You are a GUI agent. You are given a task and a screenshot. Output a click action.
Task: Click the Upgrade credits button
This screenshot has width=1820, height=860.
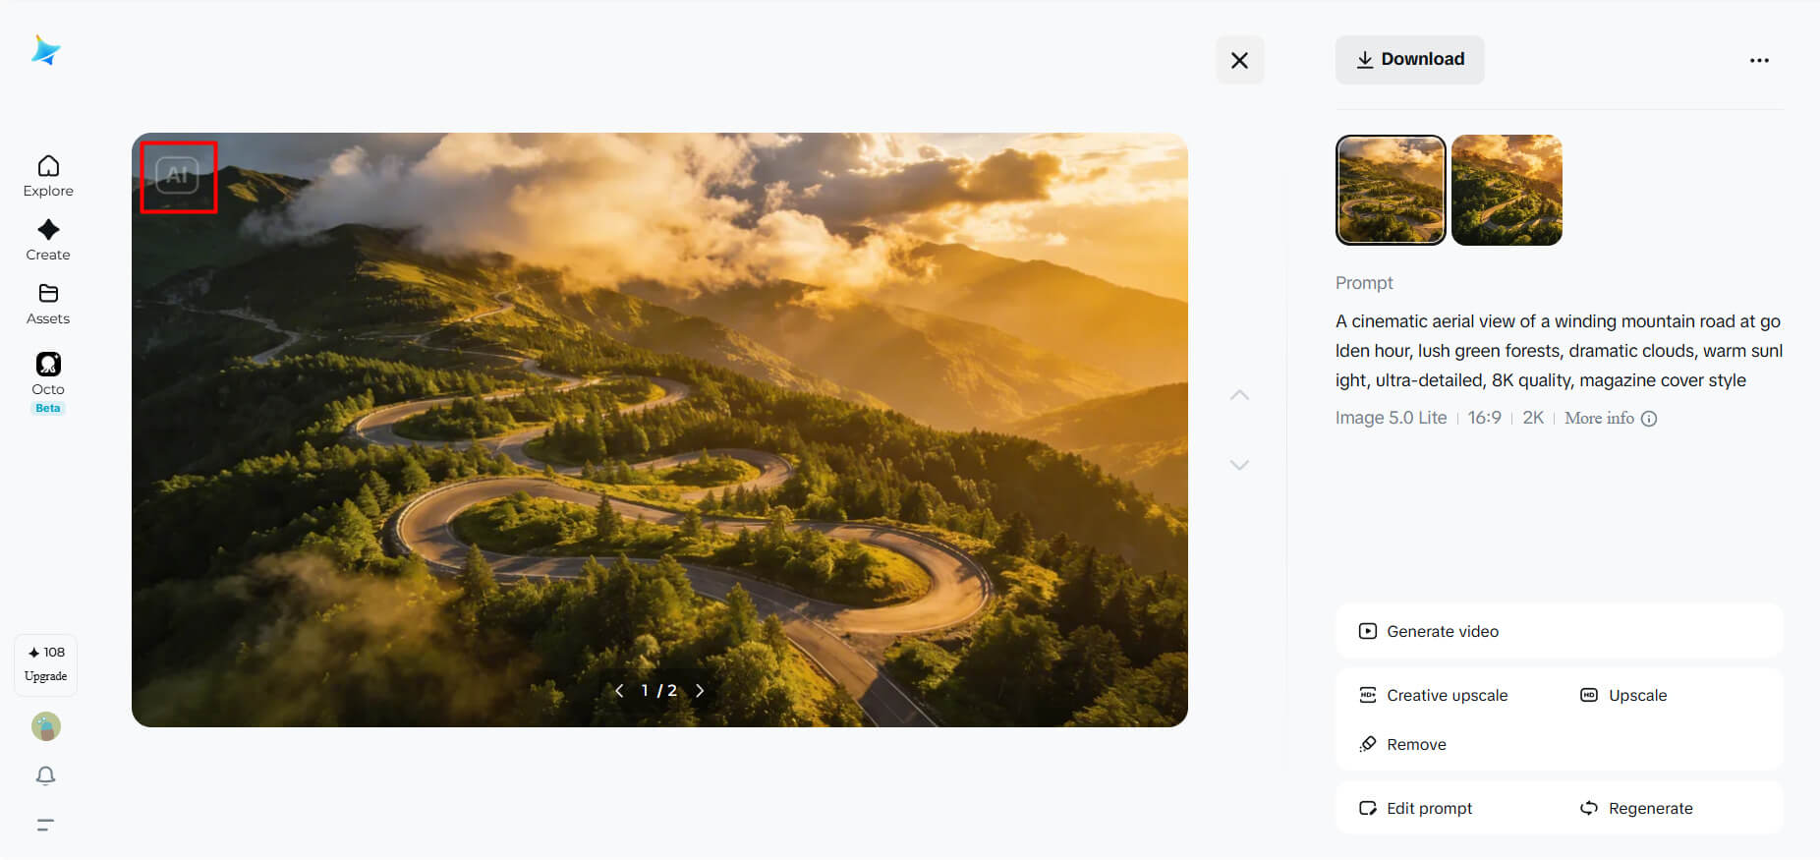pyautogui.click(x=45, y=664)
